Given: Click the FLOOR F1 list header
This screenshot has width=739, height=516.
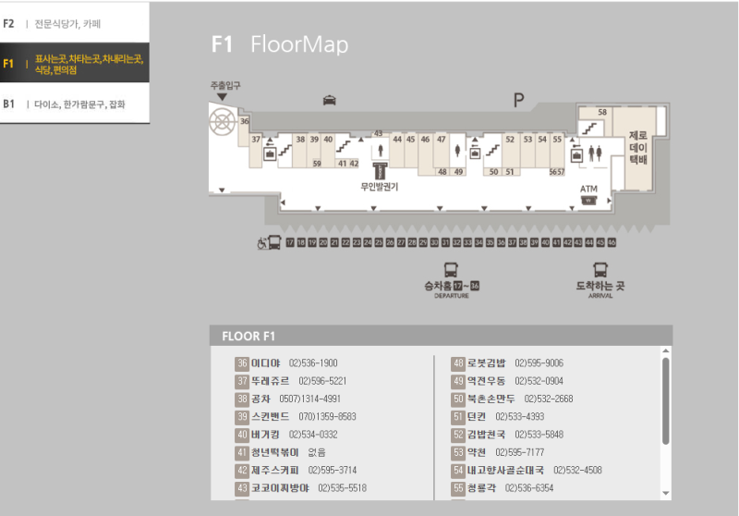Looking at the screenshot, I should tap(442, 336).
